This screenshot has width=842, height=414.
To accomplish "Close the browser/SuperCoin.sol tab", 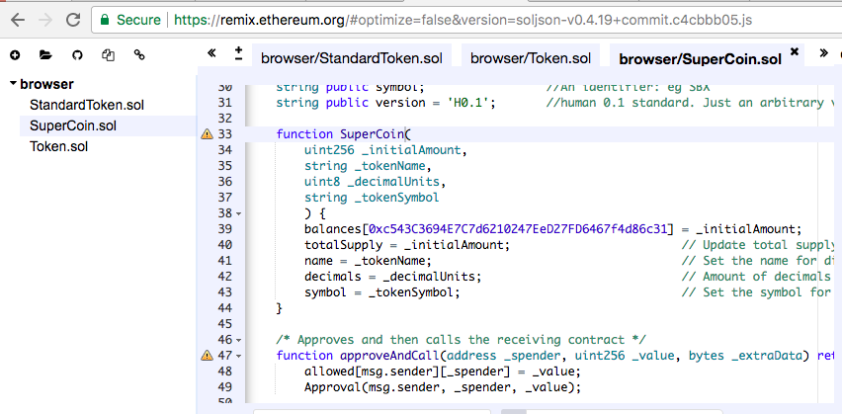I will click(x=793, y=49).
